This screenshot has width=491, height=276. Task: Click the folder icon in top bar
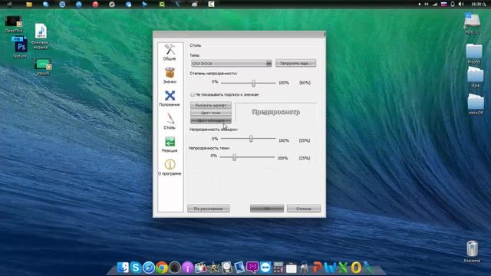click(x=29, y=5)
